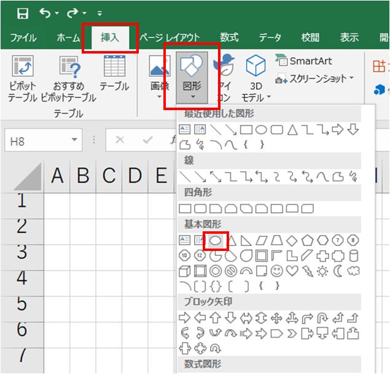Pick the cube shape
Viewport: 390px width, 374px height.
(x=185, y=271)
